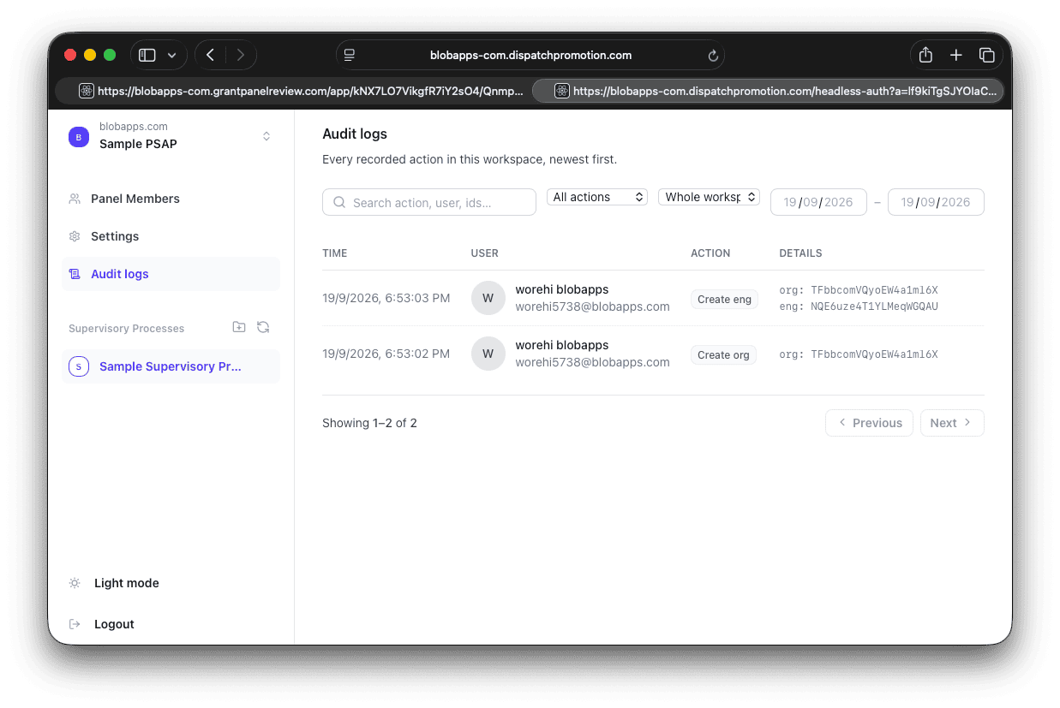1060x708 pixels.
Task: Open new tab with plus icon
Action: 956,55
